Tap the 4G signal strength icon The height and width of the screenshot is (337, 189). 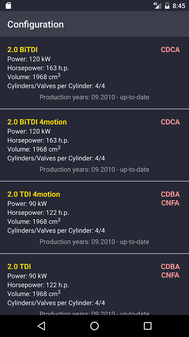pyautogui.click(x=157, y=5)
